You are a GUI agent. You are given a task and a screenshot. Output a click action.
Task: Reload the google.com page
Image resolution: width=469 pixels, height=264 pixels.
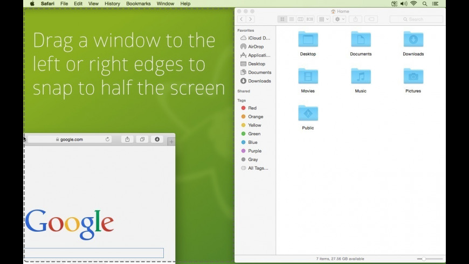(107, 140)
